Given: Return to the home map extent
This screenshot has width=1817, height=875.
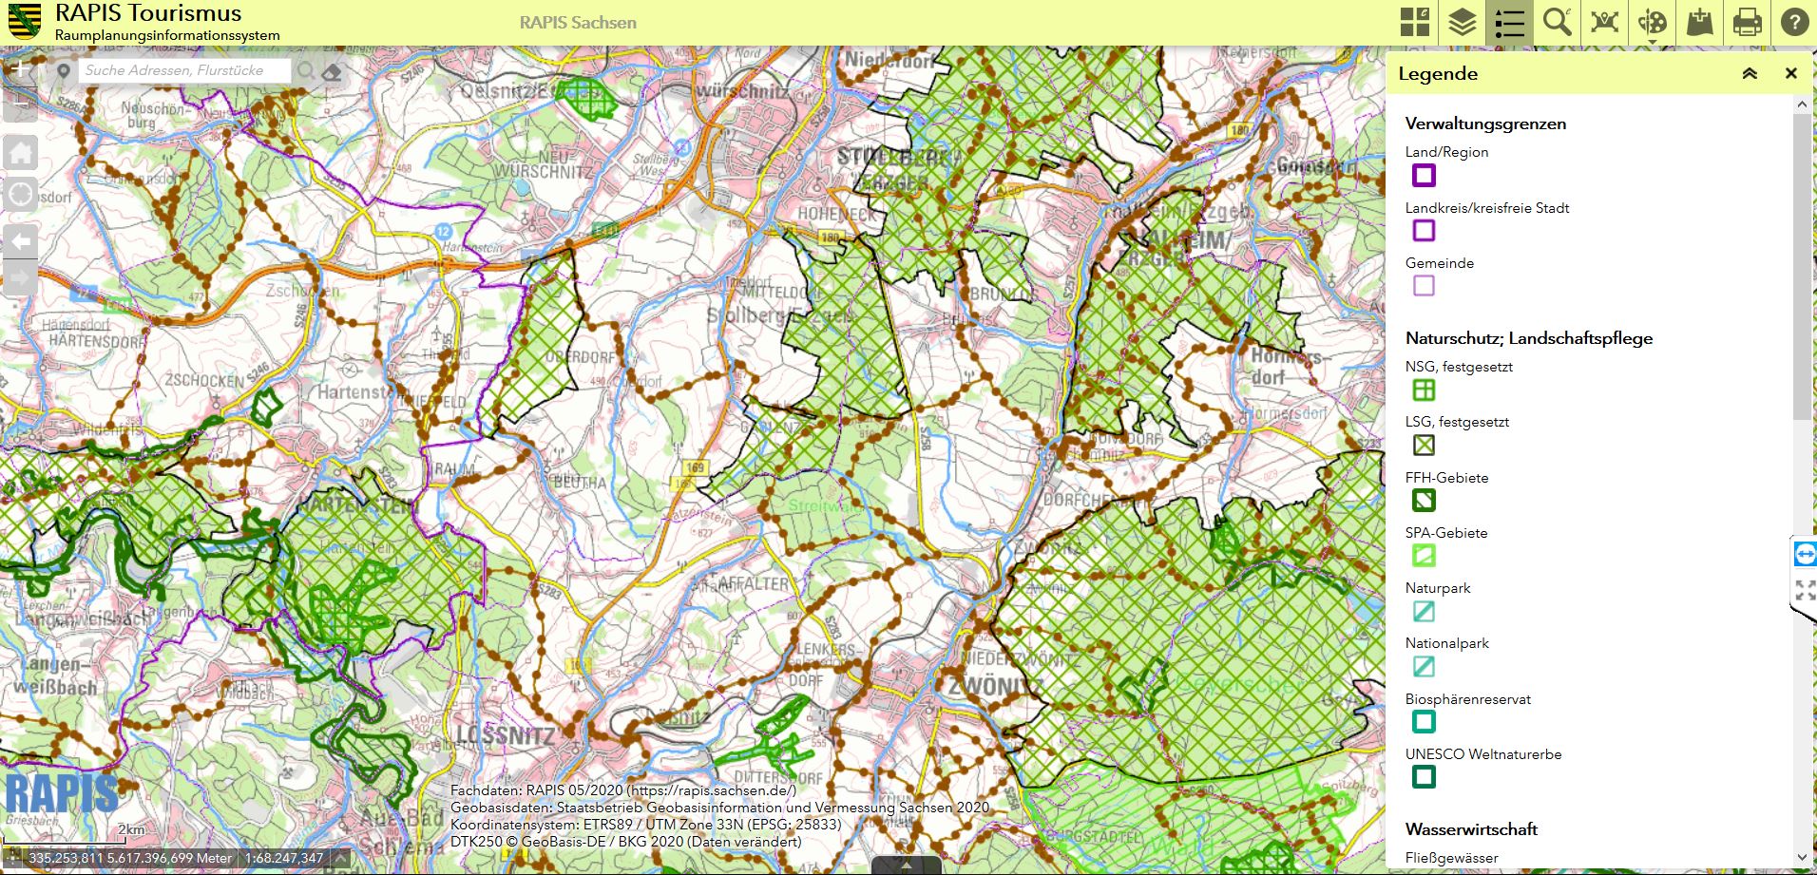Looking at the screenshot, I should [21, 152].
